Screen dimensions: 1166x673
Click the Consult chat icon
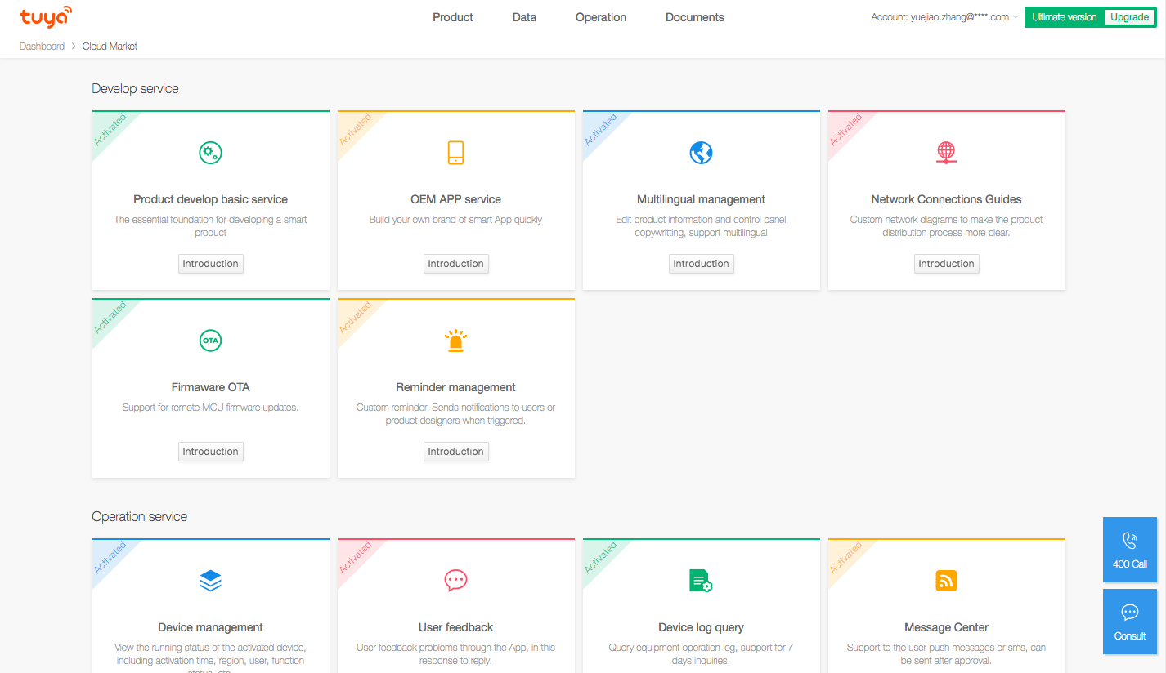(x=1130, y=613)
